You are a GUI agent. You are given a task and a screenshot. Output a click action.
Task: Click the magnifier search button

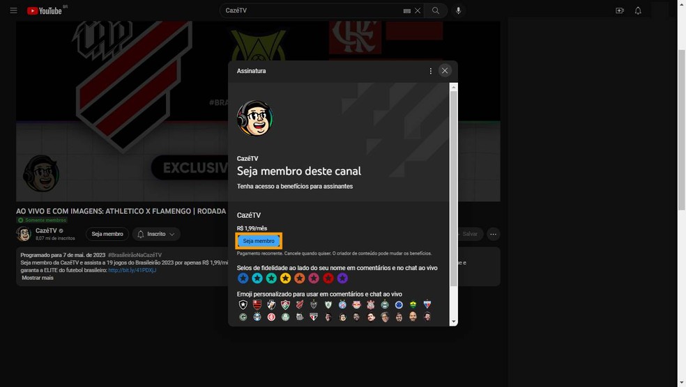[x=435, y=10]
